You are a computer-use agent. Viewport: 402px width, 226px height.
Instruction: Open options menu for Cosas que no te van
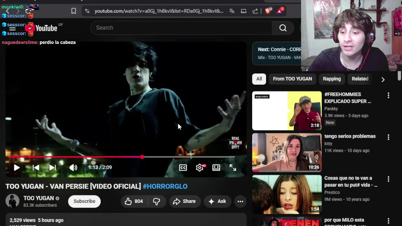388,179
